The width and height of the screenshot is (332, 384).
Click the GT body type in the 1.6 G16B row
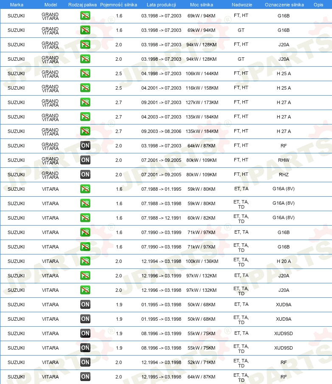pos(241,30)
